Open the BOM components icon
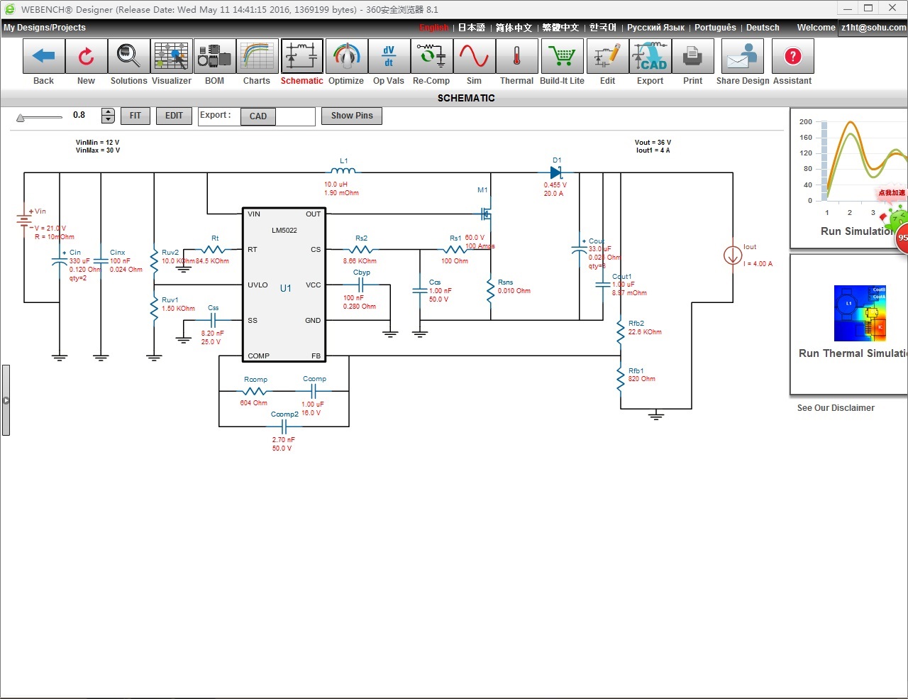The height and width of the screenshot is (699, 908). click(x=214, y=57)
